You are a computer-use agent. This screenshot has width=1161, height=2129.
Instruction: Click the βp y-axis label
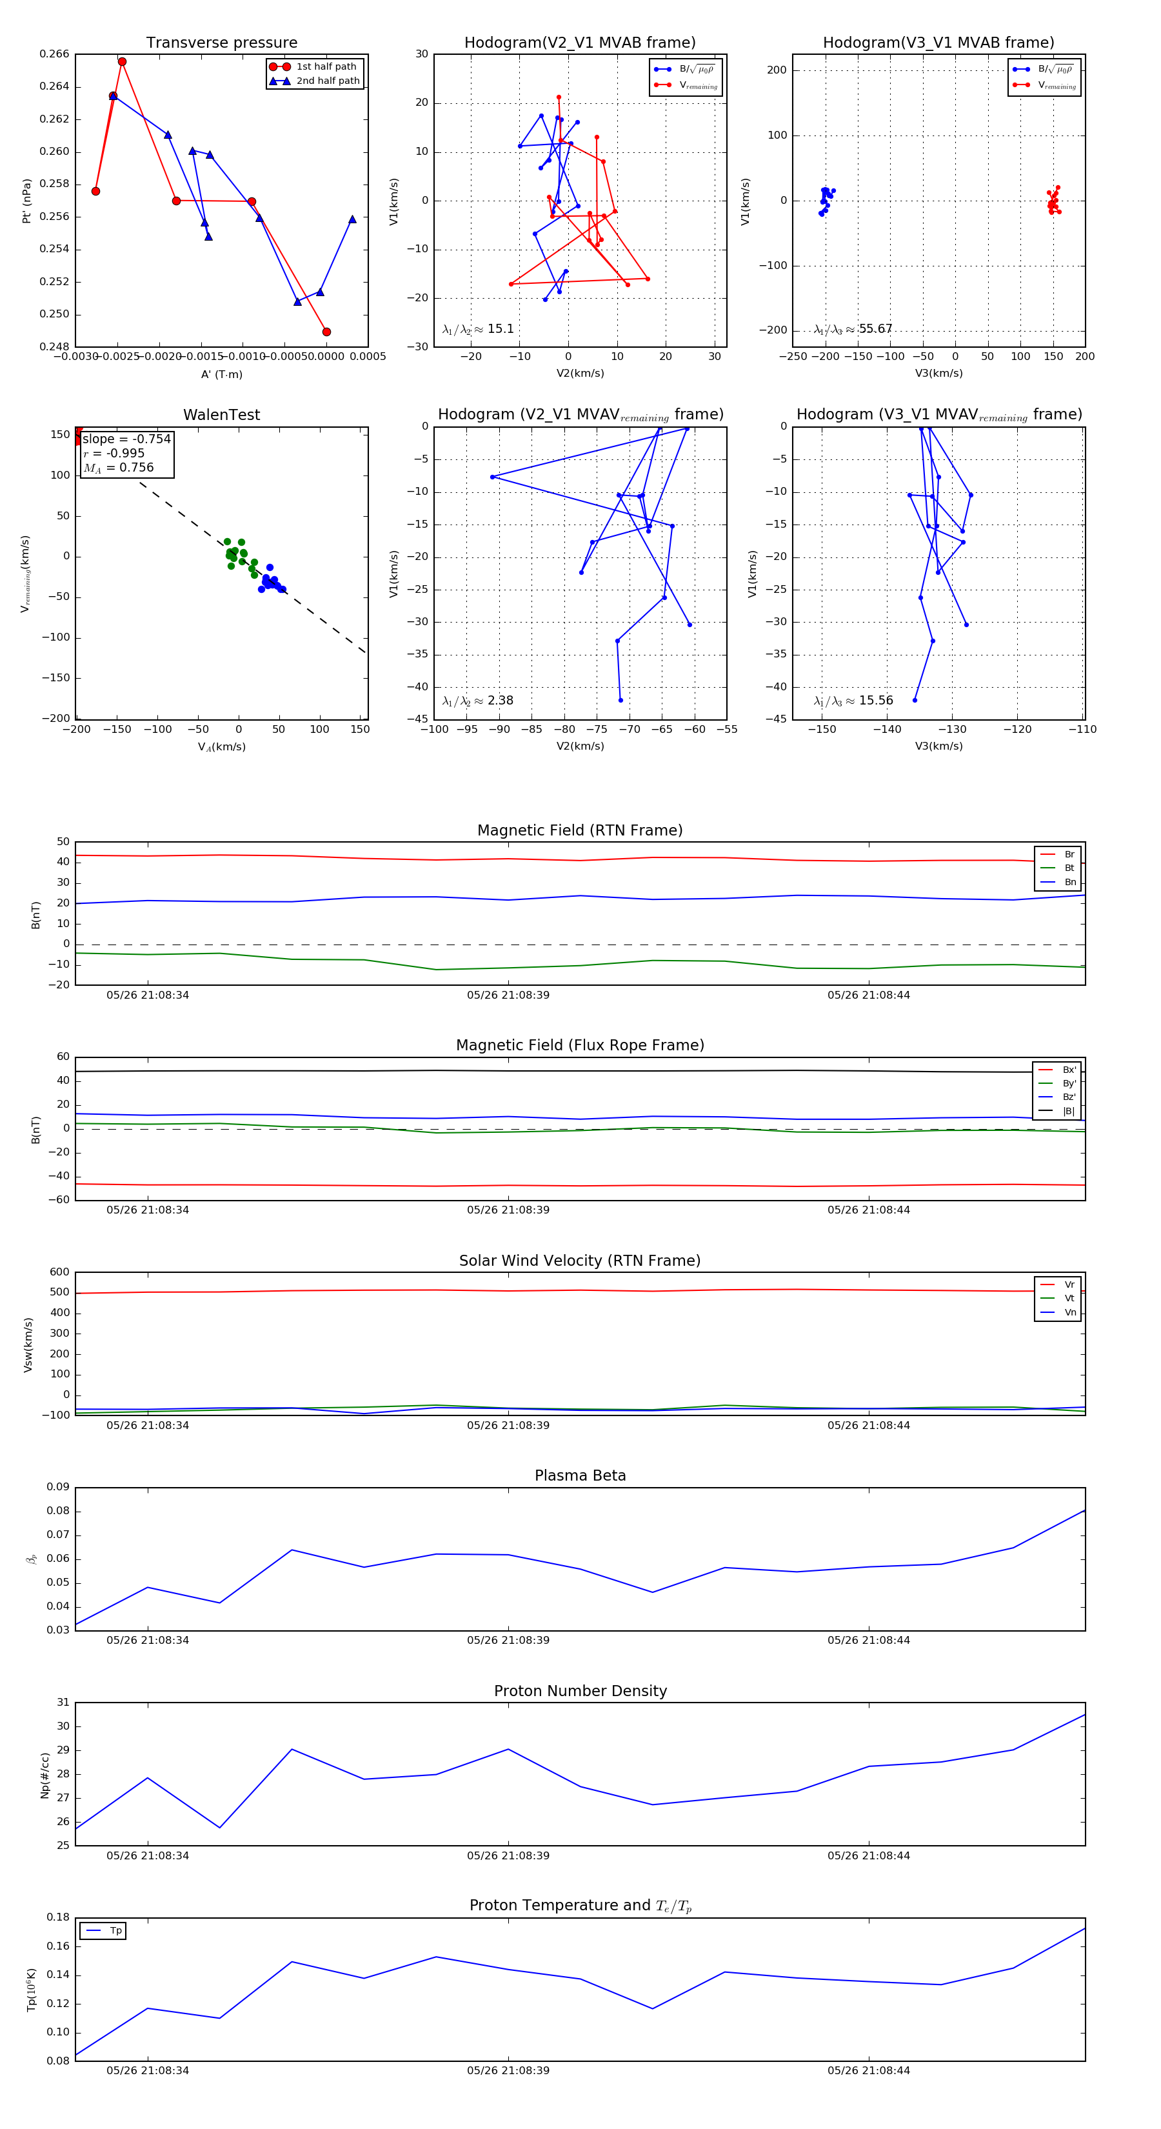point(32,1559)
